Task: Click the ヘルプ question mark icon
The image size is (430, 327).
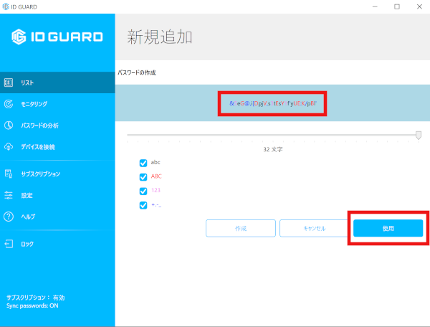Action: (9, 217)
